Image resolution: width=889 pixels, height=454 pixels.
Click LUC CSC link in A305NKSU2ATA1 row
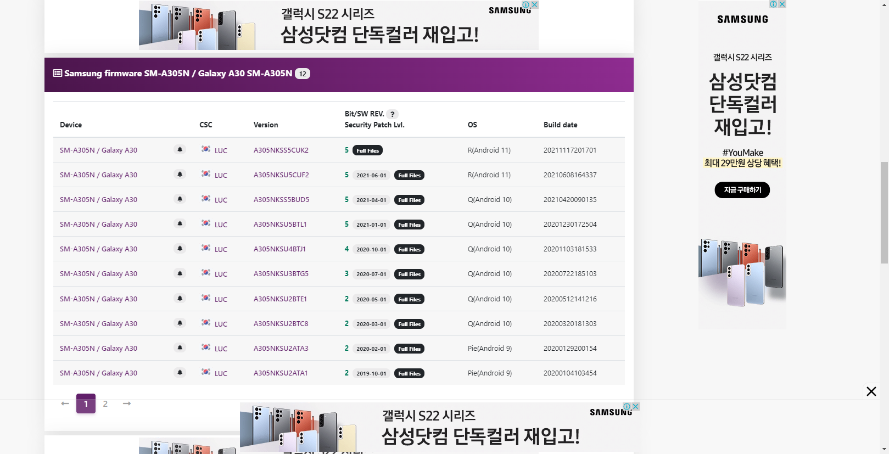221,373
